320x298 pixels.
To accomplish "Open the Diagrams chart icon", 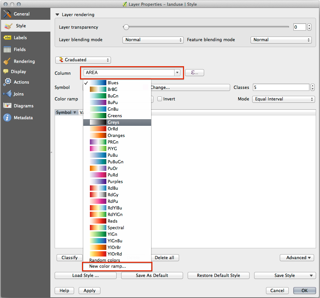I will [7, 106].
